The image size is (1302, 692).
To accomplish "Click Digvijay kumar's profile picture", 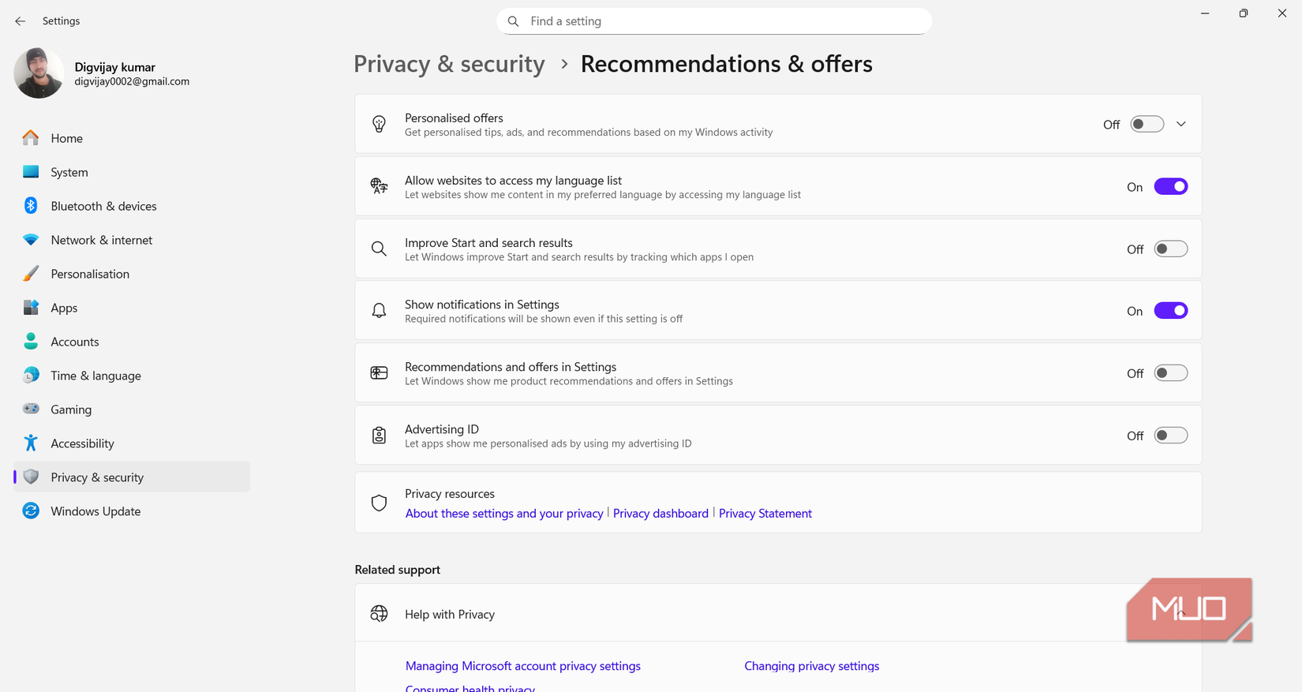I will point(38,73).
